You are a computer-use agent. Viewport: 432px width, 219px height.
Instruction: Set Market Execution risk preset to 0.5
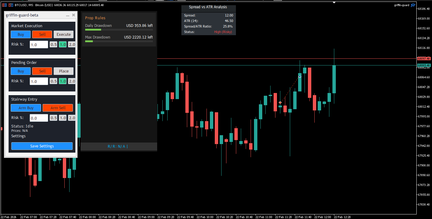click(x=54, y=45)
